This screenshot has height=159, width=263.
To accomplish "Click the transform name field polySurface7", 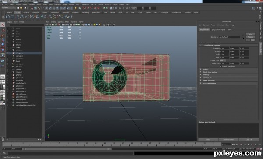I will click(x=229, y=37).
